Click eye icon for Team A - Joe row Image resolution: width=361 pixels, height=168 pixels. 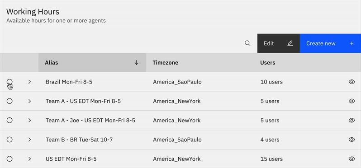tap(351, 120)
